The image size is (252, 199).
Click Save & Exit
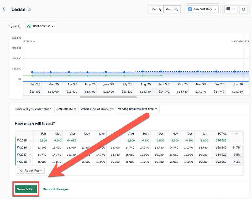point(26,189)
